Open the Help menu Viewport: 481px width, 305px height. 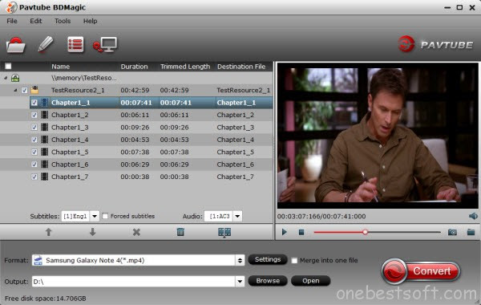[90, 21]
